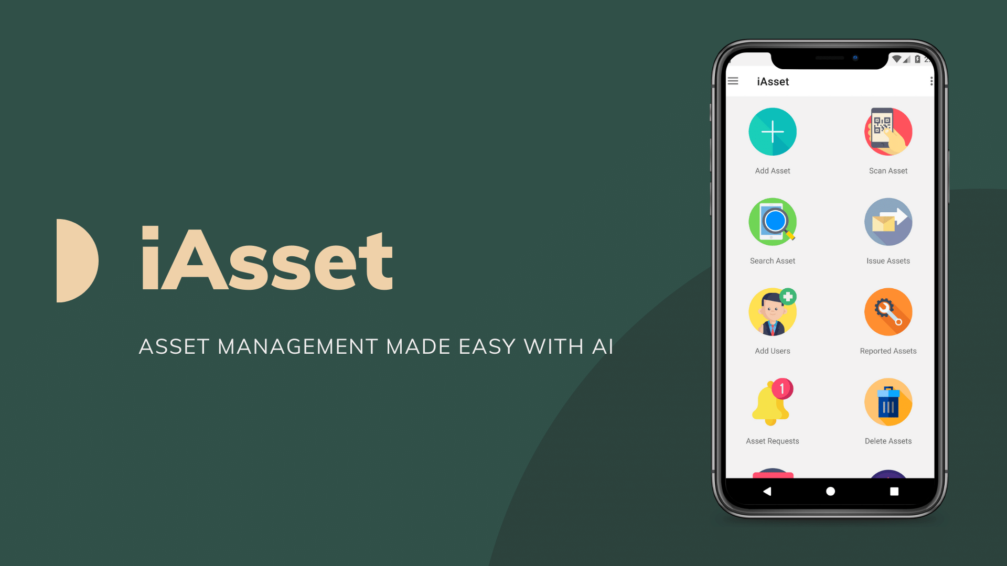Expand the navigation drawer menu
The height and width of the screenshot is (566, 1007).
click(733, 81)
